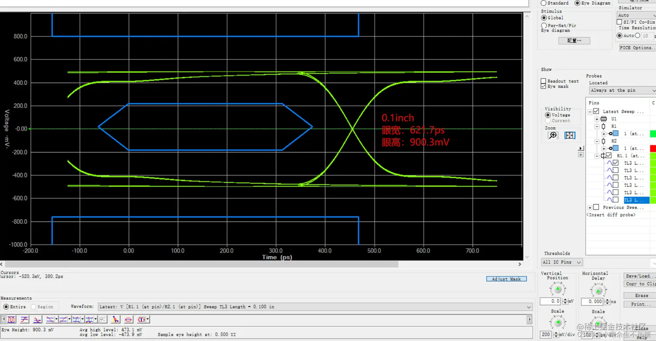656x341 pixels.
Task: Open the Waveform selection dropdown
Action: [x=315, y=307]
